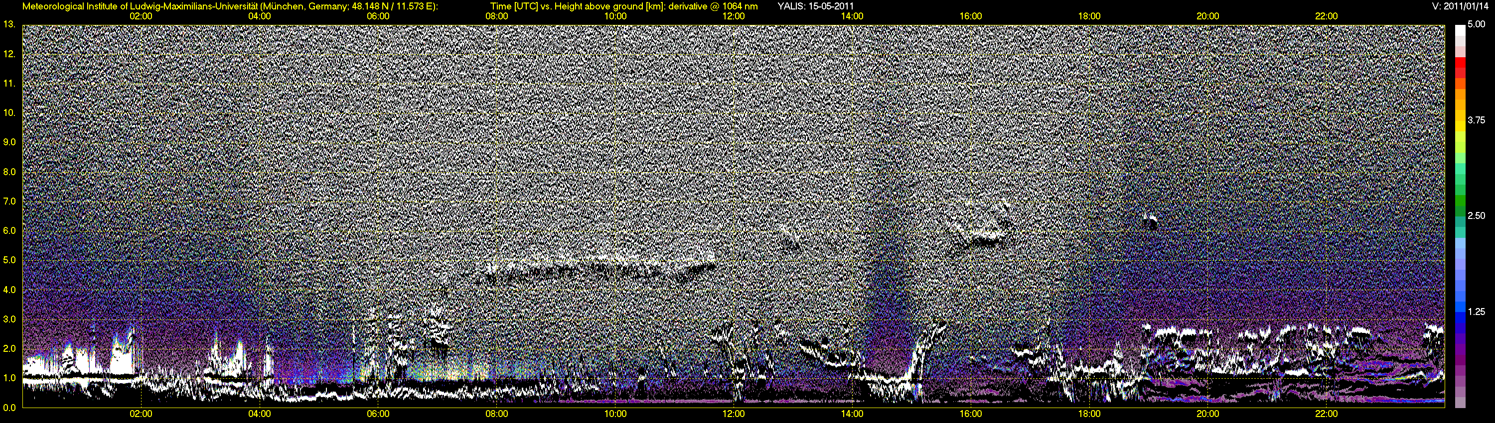
Task: Select the 02:00 tick on the top time axis
Action: click(x=141, y=16)
